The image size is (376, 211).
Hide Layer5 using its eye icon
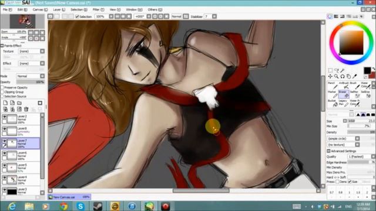click(x=4, y=165)
